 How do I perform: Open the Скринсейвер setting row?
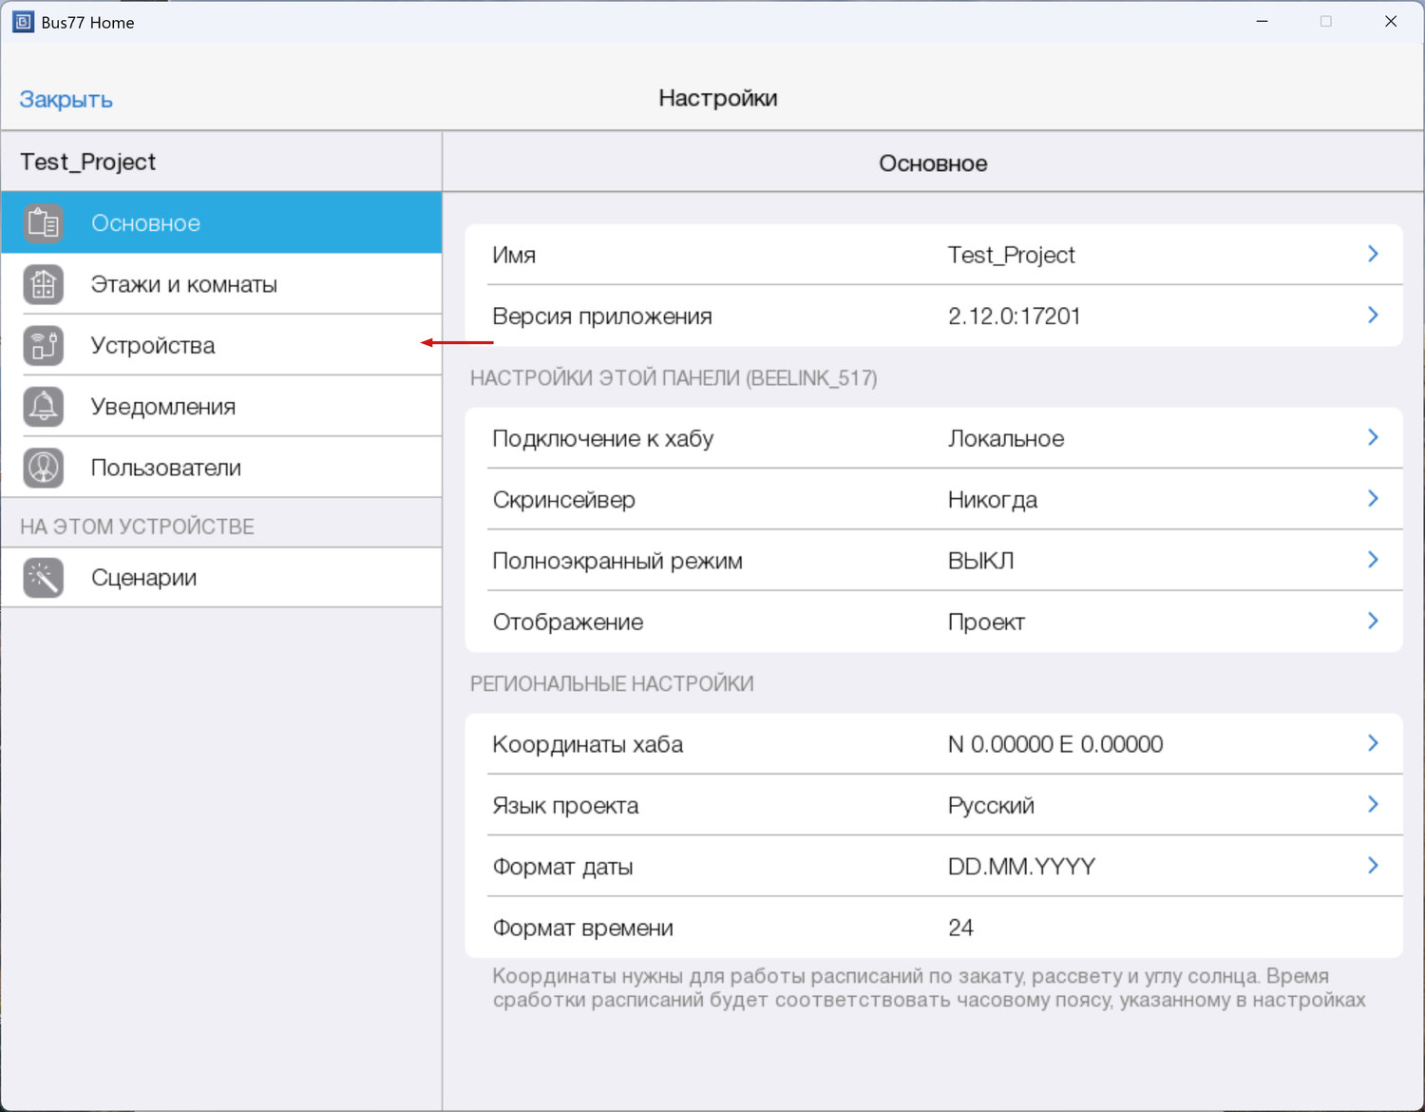933,500
